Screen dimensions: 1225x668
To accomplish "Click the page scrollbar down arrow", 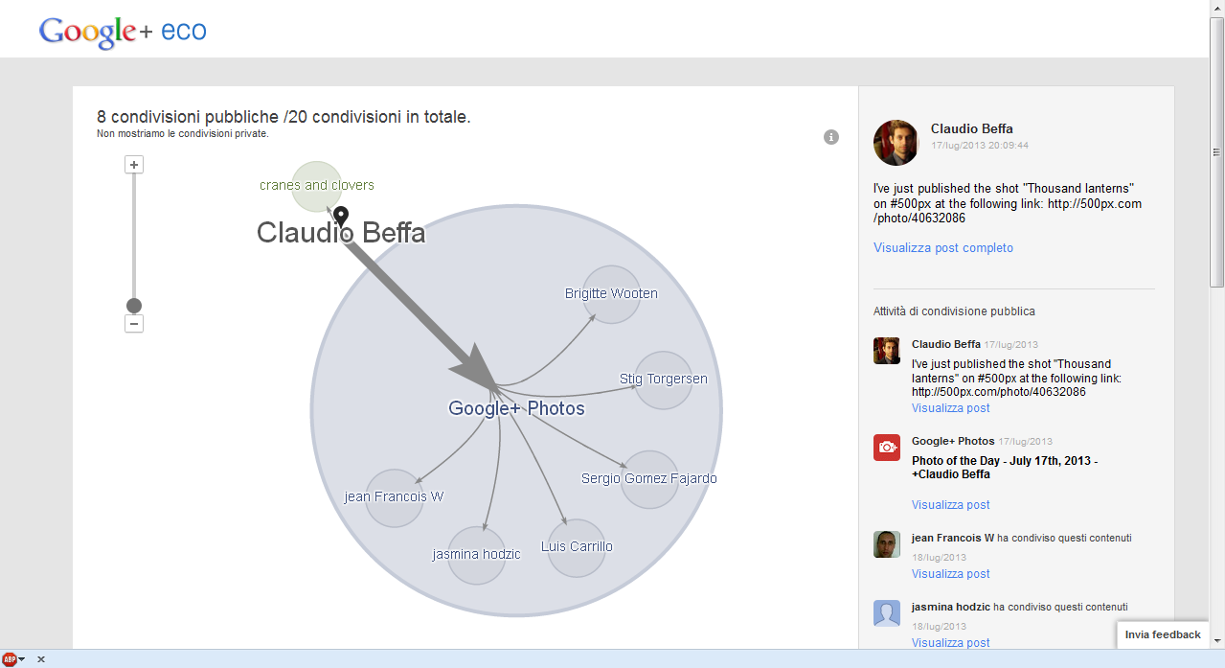I will 1217,640.
